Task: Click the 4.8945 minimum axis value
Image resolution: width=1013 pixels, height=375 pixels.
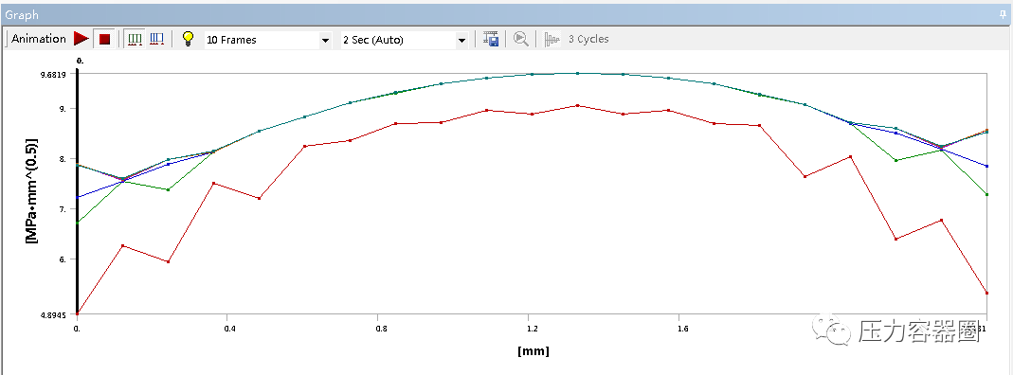Action: [x=53, y=315]
